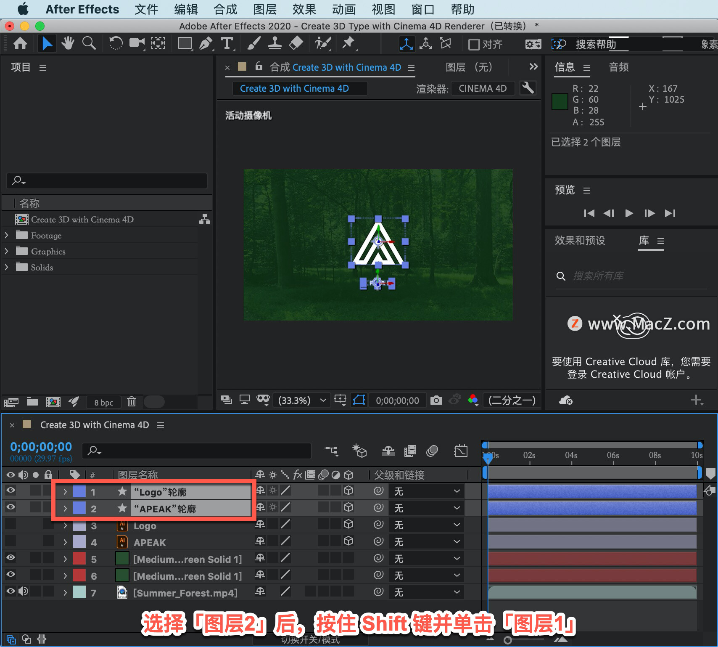Hide Medium Green Solid layer 5
Screen dimensions: 718x647
(11, 557)
